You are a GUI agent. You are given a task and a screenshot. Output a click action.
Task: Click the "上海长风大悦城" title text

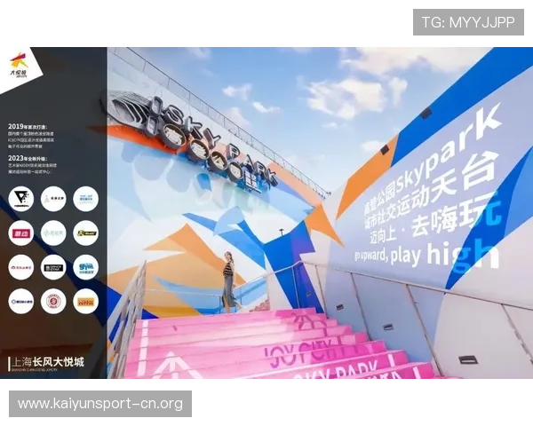(x=47, y=362)
